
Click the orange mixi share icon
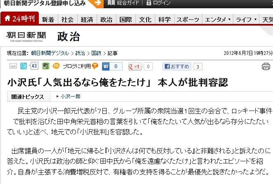(x=56, y=66)
